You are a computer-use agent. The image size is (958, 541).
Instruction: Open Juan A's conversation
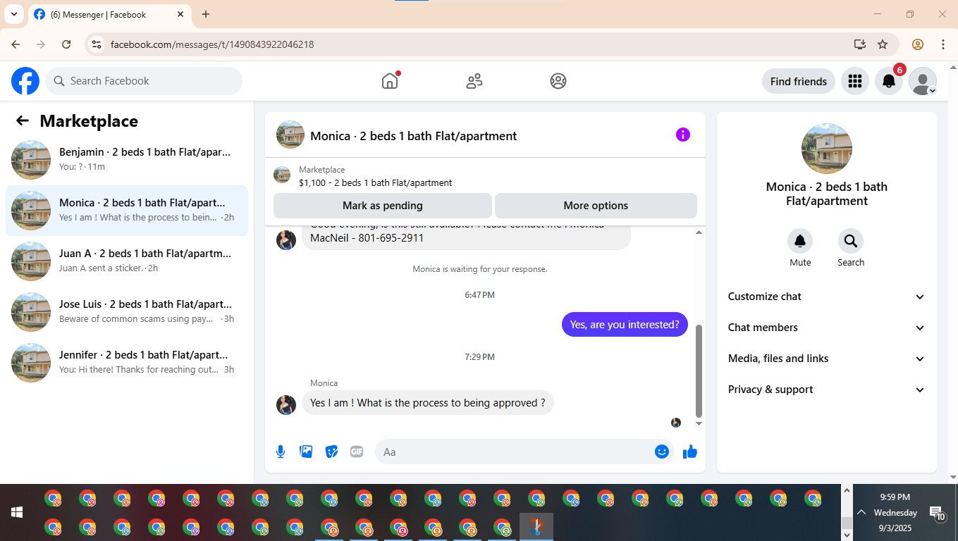[127, 261]
